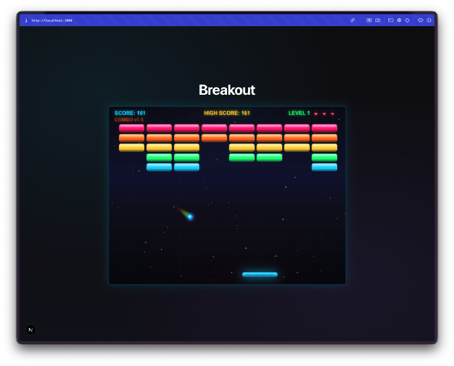Activate the crosshair inspector icon
The height and width of the screenshot is (366, 454).
[407, 20]
